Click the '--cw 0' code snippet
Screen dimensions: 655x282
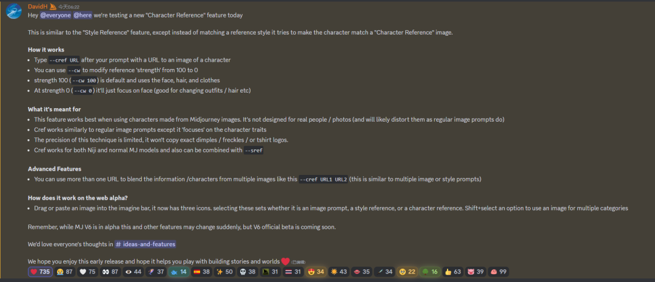click(x=82, y=91)
